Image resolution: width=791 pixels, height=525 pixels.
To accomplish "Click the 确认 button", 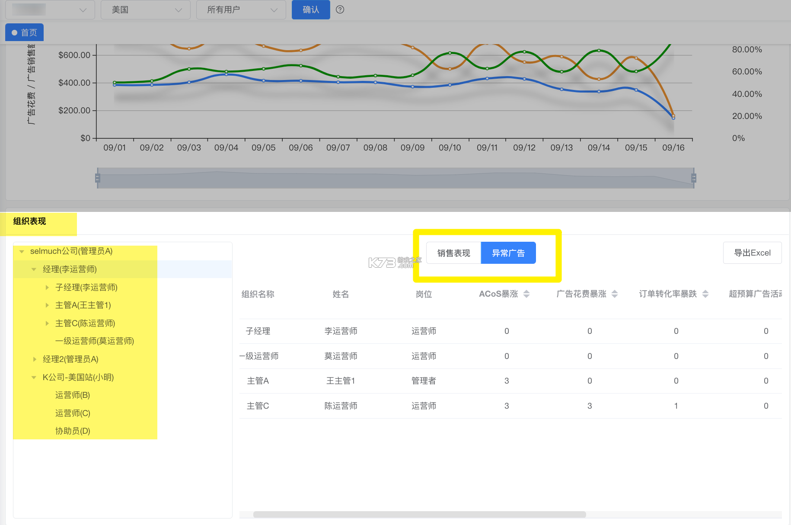I will click(x=311, y=10).
